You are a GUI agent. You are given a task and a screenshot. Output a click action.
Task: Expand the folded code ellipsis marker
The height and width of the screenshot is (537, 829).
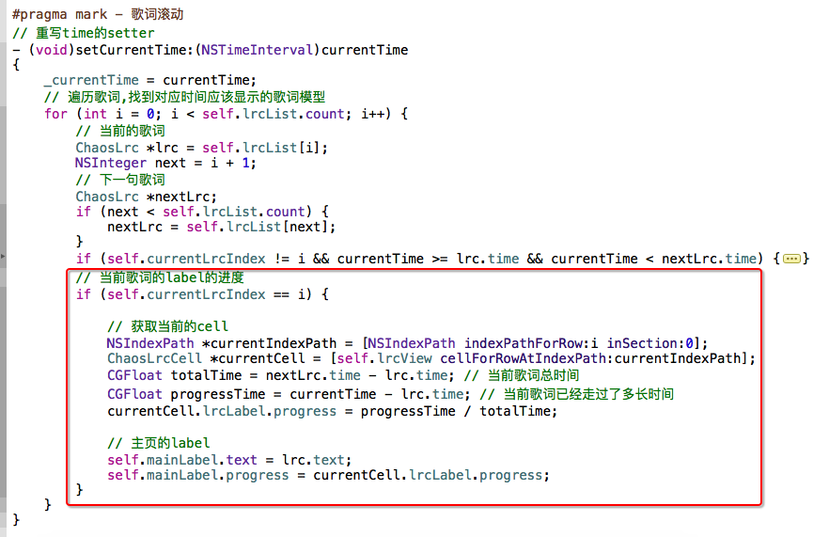click(791, 259)
